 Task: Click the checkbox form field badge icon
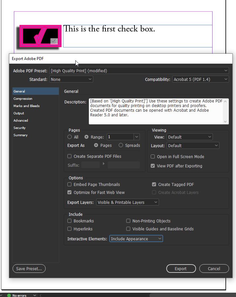point(54,41)
